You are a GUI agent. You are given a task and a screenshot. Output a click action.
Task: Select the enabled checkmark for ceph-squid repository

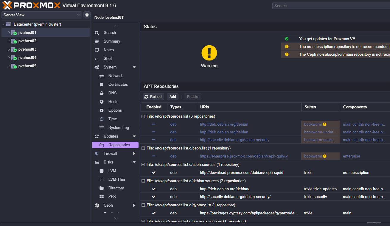click(x=154, y=173)
